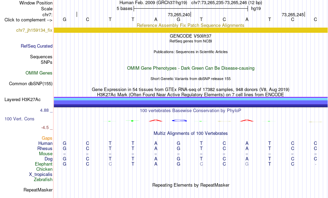Click the Layered H3K27Ac track label
Viewport: 328px width, 198px height.
(22, 100)
